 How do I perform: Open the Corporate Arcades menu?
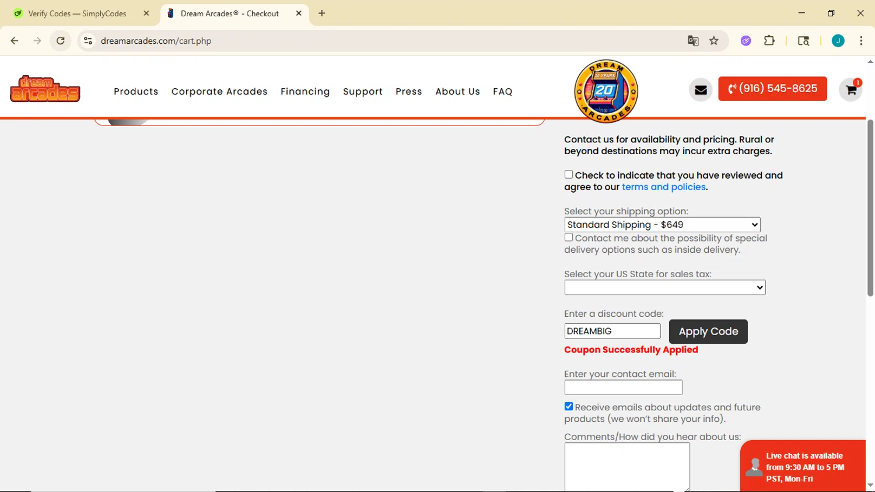(219, 92)
